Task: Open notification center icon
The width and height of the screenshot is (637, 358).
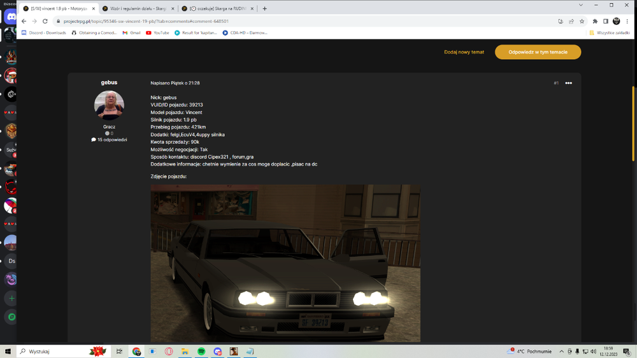Action: [627, 352]
